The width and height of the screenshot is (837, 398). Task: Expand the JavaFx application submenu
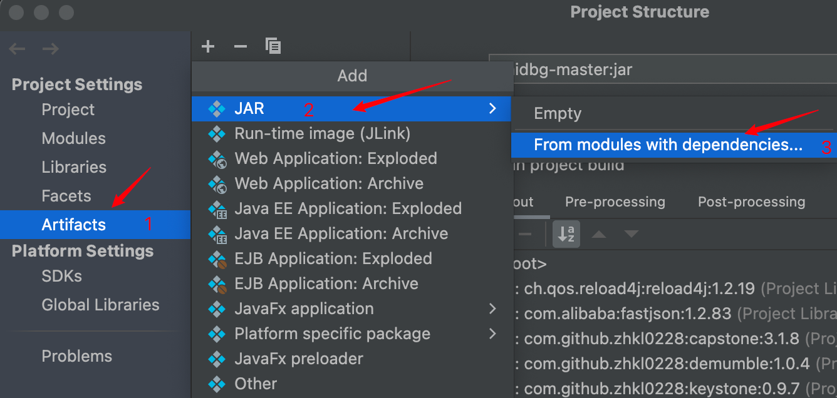point(493,308)
